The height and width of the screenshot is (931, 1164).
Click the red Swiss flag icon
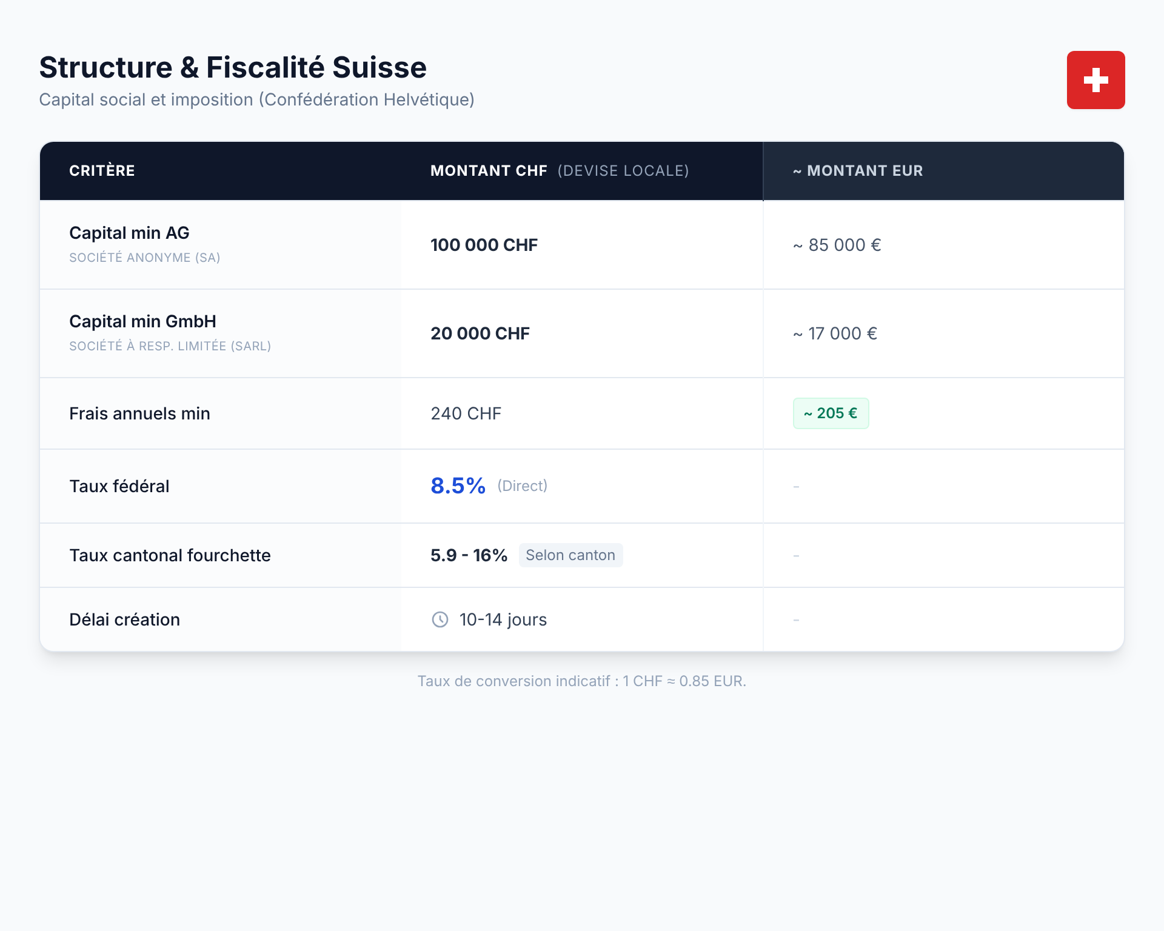pyautogui.click(x=1095, y=80)
